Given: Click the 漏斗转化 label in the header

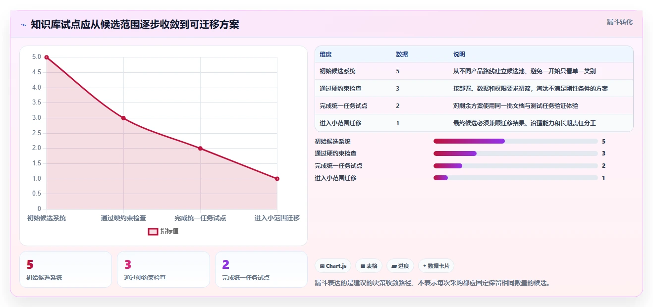Looking at the screenshot, I should click(619, 22).
